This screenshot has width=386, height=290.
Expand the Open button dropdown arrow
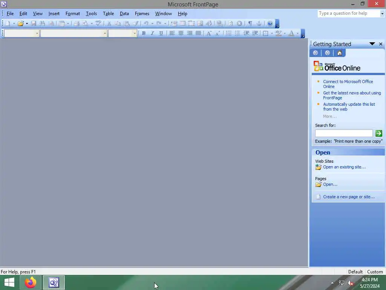[27, 23]
